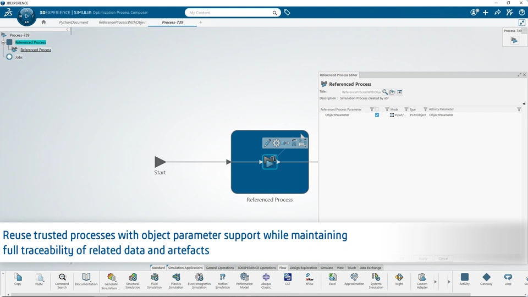
Task: Open the 3DEXPERIENCE compass
Action: pyautogui.click(x=26, y=16)
